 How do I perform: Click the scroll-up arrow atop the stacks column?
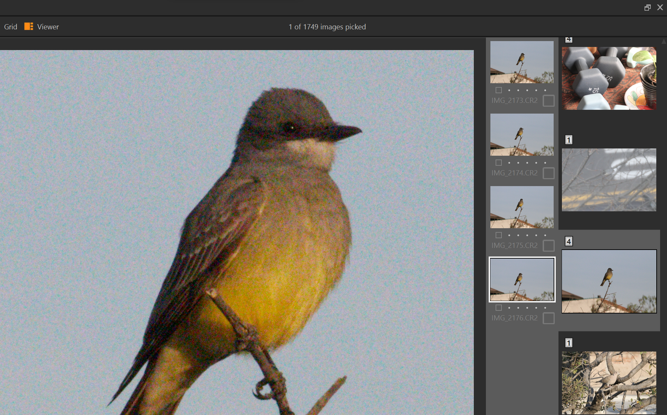click(664, 41)
